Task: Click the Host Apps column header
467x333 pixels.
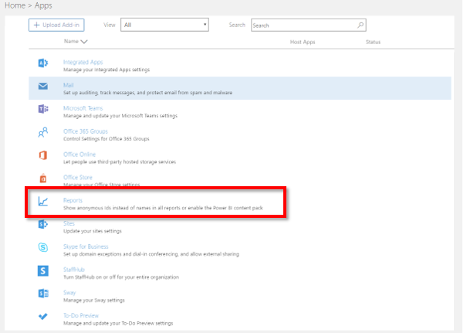Action: pyautogui.click(x=303, y=42)
